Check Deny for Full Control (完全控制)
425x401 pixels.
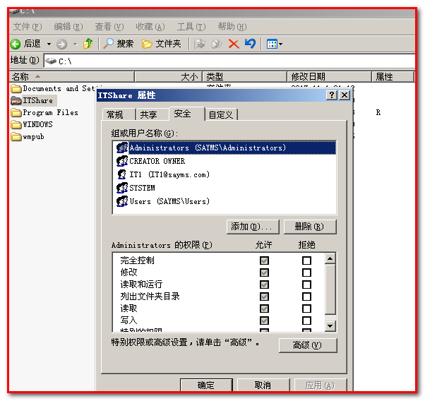306,261
